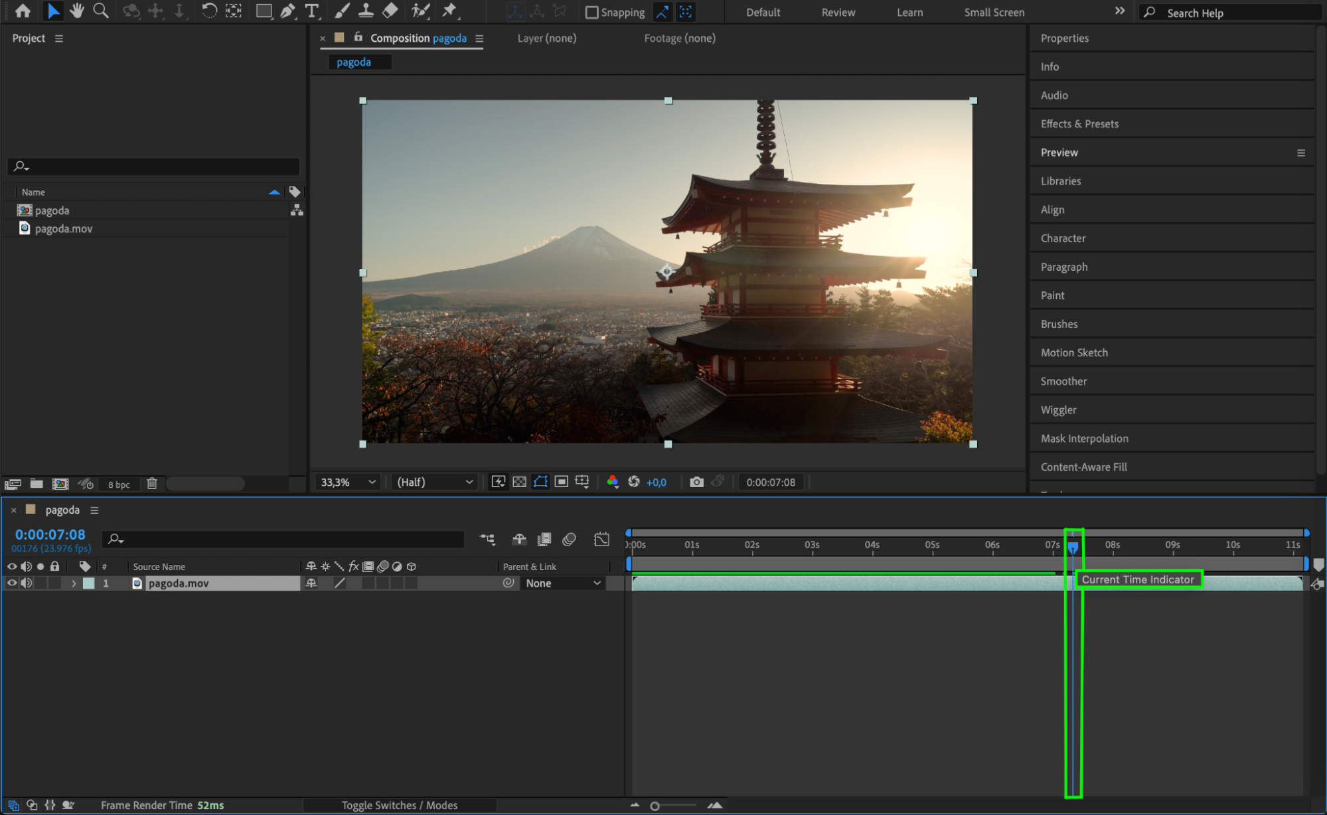Screen dimensions: 1327x815
Task: Pick the Zoom tool magnifier
Action: coord(101,11)
